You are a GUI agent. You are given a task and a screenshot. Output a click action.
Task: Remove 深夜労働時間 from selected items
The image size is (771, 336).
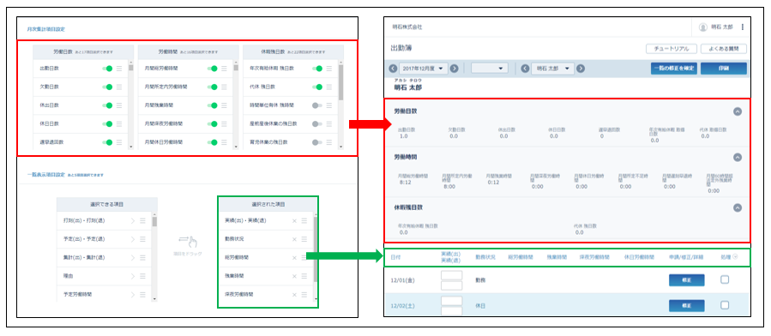click(x=294, y=295)
